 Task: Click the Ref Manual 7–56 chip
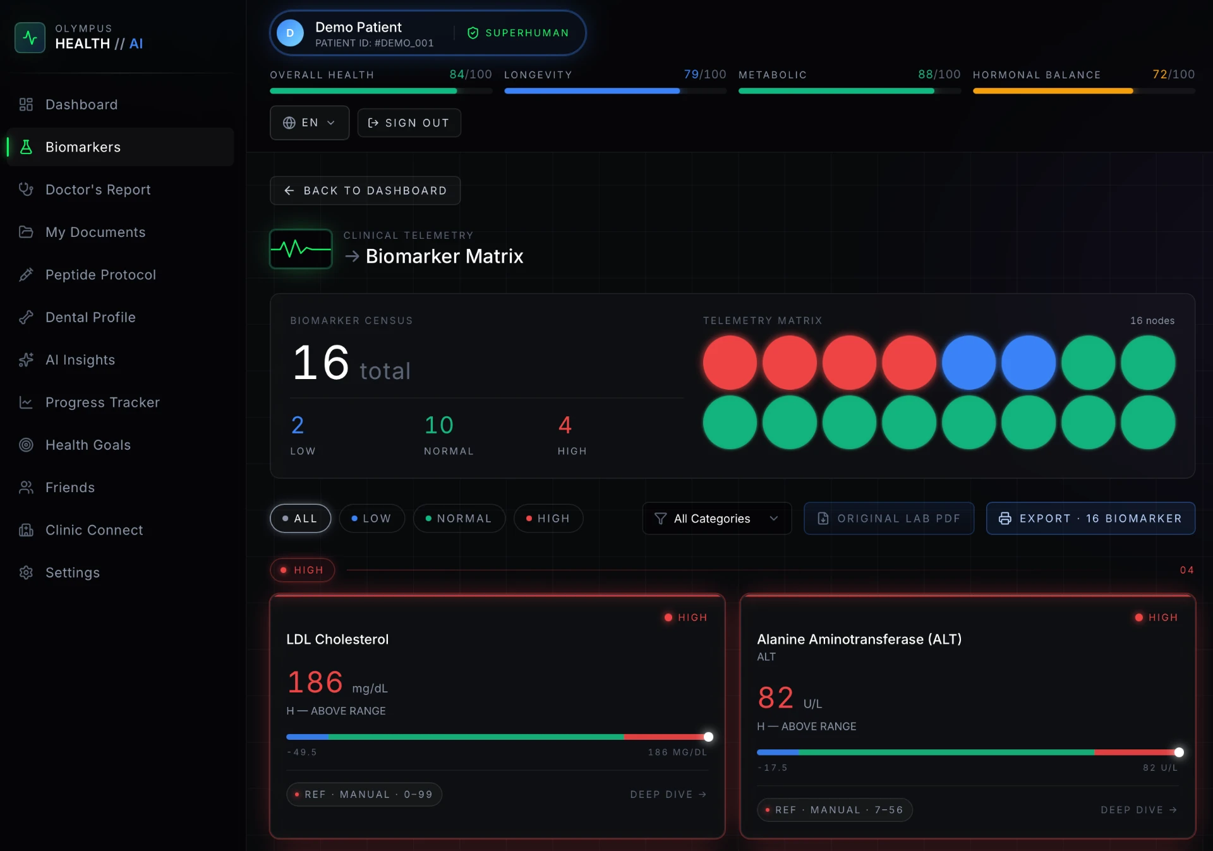coord(835,809)
